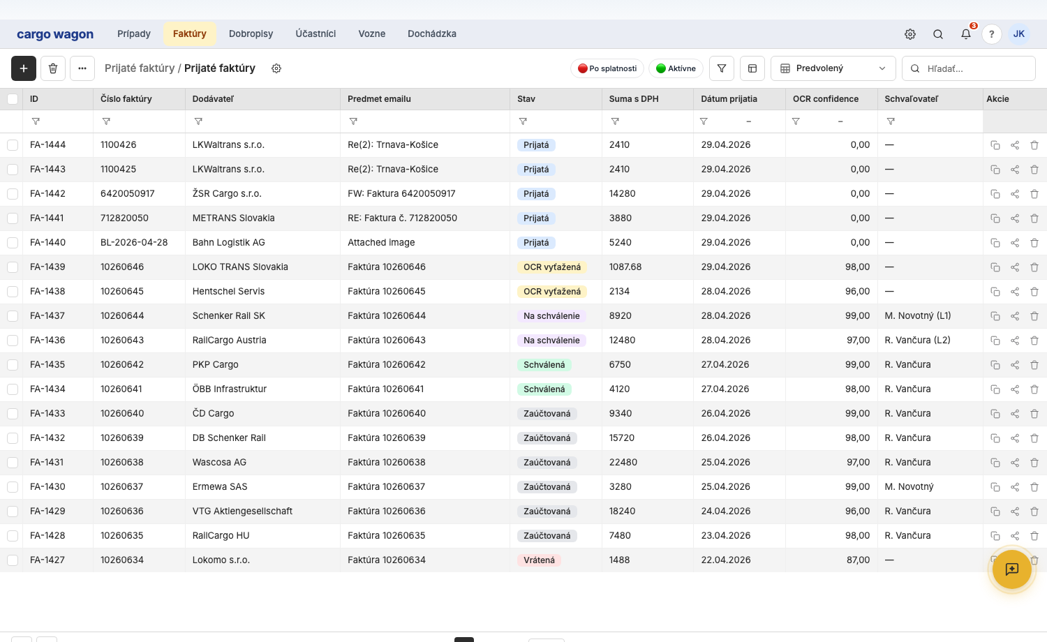Delete invoice FA-1442
Screen dimensions: 1047x642
coord(1034,194)
